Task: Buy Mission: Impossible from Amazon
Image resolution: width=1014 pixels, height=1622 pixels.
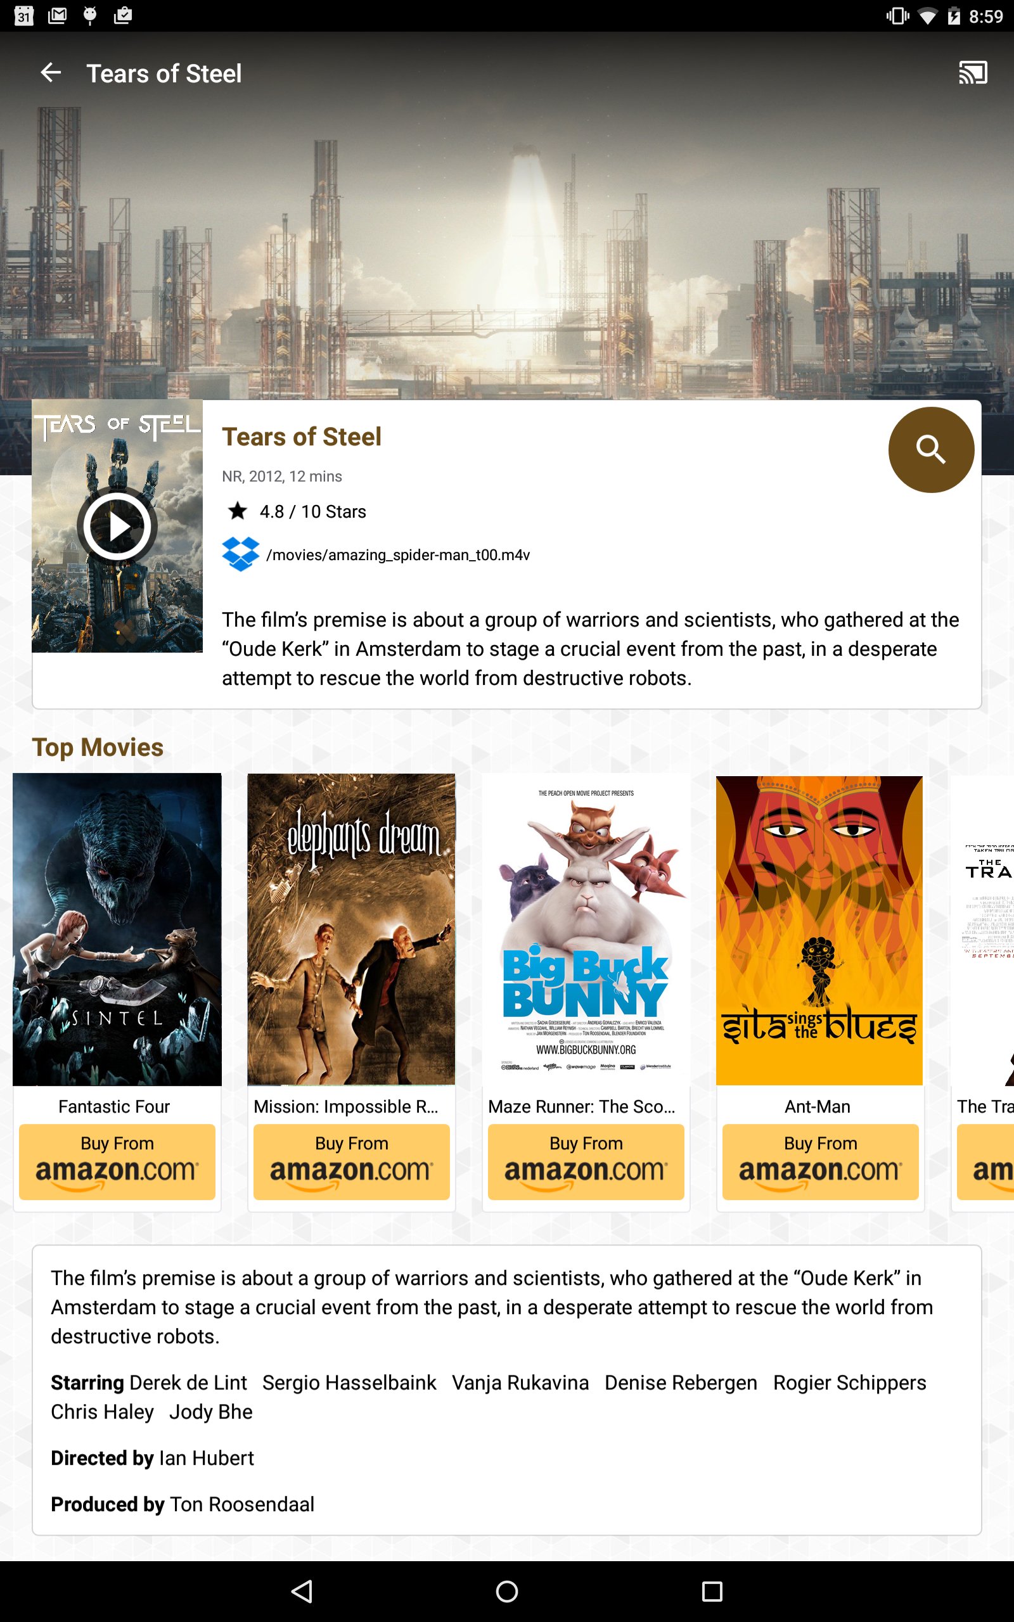Action: pos(351,1161)
